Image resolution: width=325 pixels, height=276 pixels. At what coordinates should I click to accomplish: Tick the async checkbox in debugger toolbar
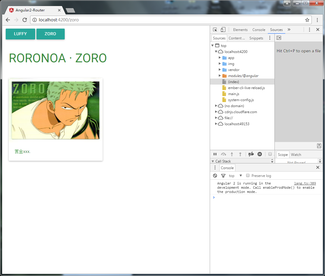coord(270,154)
